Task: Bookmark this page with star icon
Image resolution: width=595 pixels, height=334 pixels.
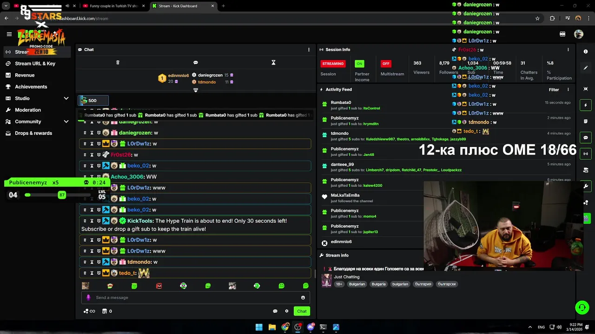Action: [537, 19]
